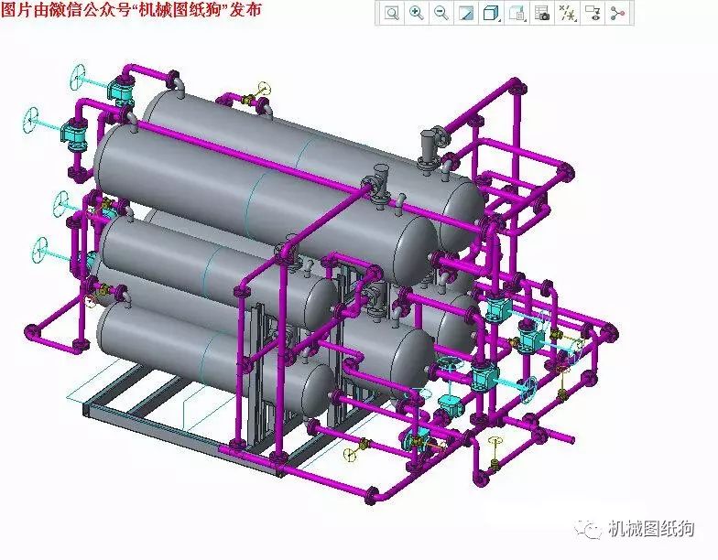Activate the Zoom Out tool

[441, 13]
